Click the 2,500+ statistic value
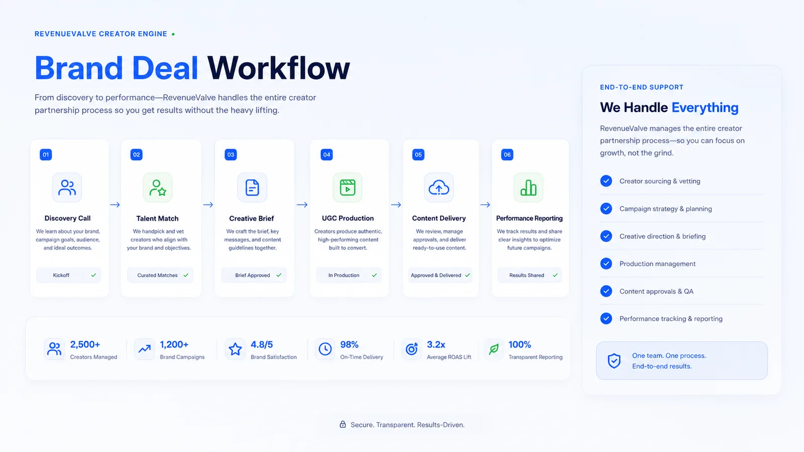Viewport: 804px width, 452px height. point(85,345)
